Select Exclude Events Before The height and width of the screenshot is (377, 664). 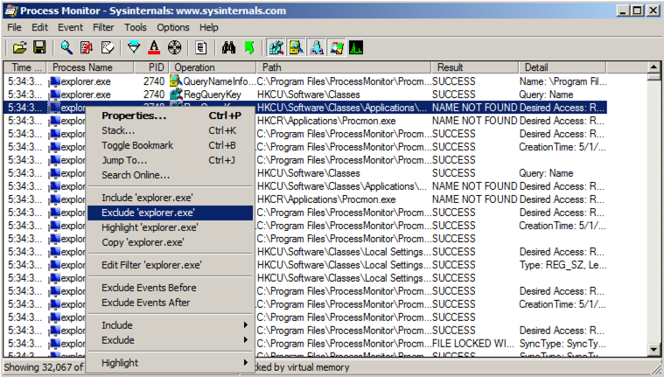click(171, 288)
